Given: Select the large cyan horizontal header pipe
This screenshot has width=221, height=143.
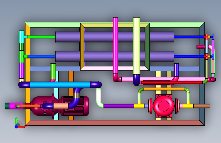Looking at the screenshot, I should point(60,85).
